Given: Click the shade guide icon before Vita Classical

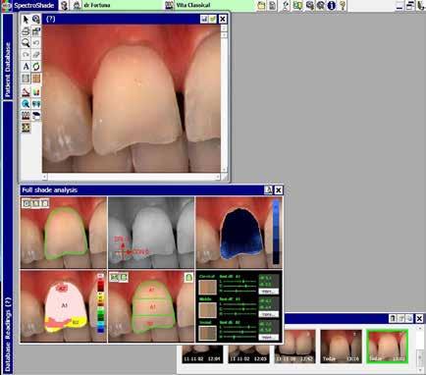Looking at the screenshot, I should [169, 6].
